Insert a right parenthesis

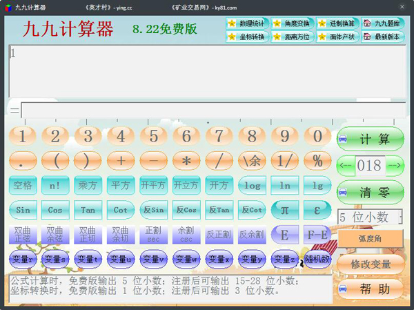[x=88, y=161]
